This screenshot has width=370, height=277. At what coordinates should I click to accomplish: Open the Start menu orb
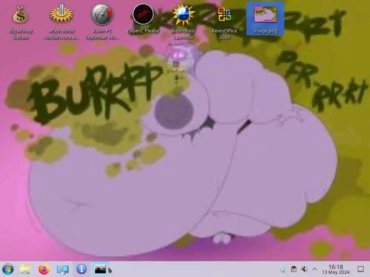pos(8,269)
